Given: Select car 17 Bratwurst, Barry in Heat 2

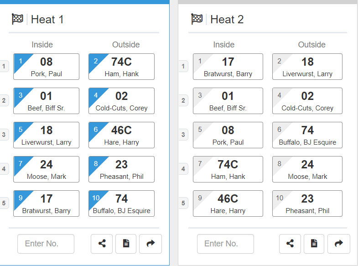Looking at the screenshot, I should [x=228, y=67].
